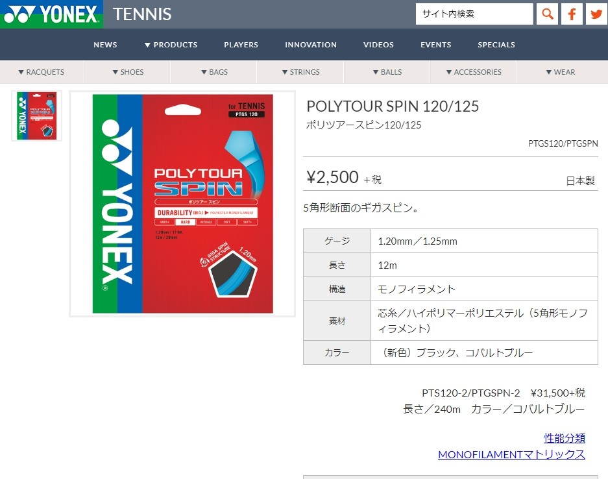Screen dimensions: 608x479
Task: Expand the PRODUCTS dropdown menu
Action: pos(171,45)
